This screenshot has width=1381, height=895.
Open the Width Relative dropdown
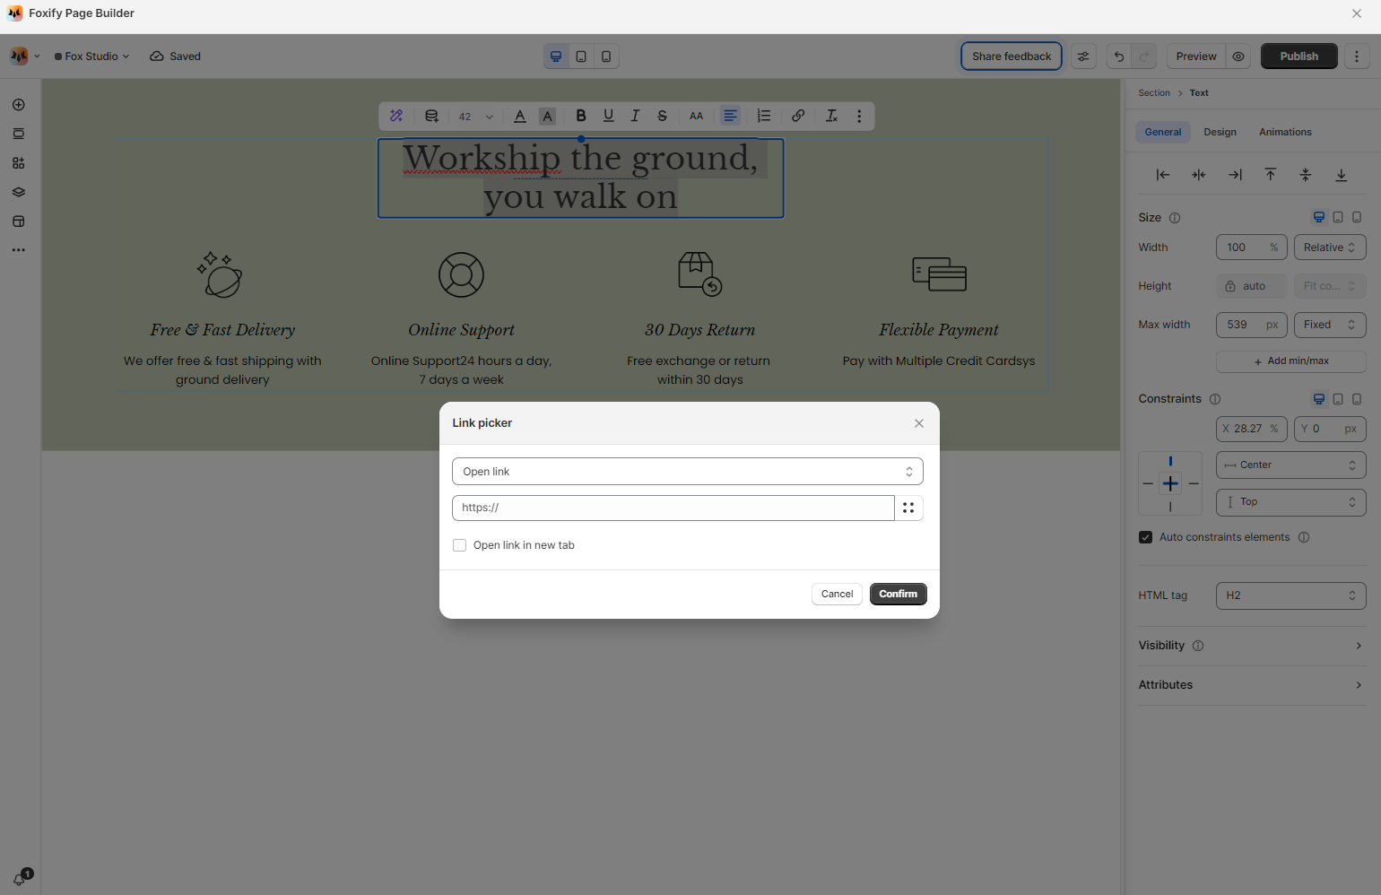(x=1330, y=248)
